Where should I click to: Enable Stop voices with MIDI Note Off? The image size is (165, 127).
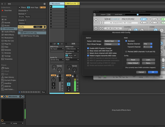pyautogui.click(x=88, y=51)
